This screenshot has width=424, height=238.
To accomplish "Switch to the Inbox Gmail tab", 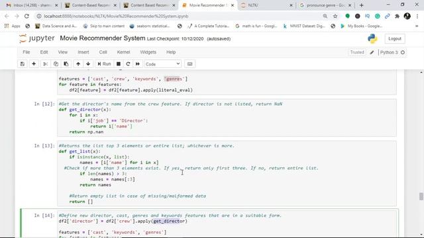I will [x=32, y=5].
